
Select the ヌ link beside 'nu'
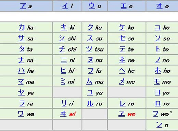[x=90, y=60]
